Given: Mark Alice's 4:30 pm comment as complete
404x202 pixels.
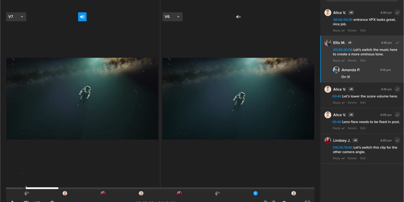Looking at the screenshot, I should pyautogui.click(x=397, y=13).
